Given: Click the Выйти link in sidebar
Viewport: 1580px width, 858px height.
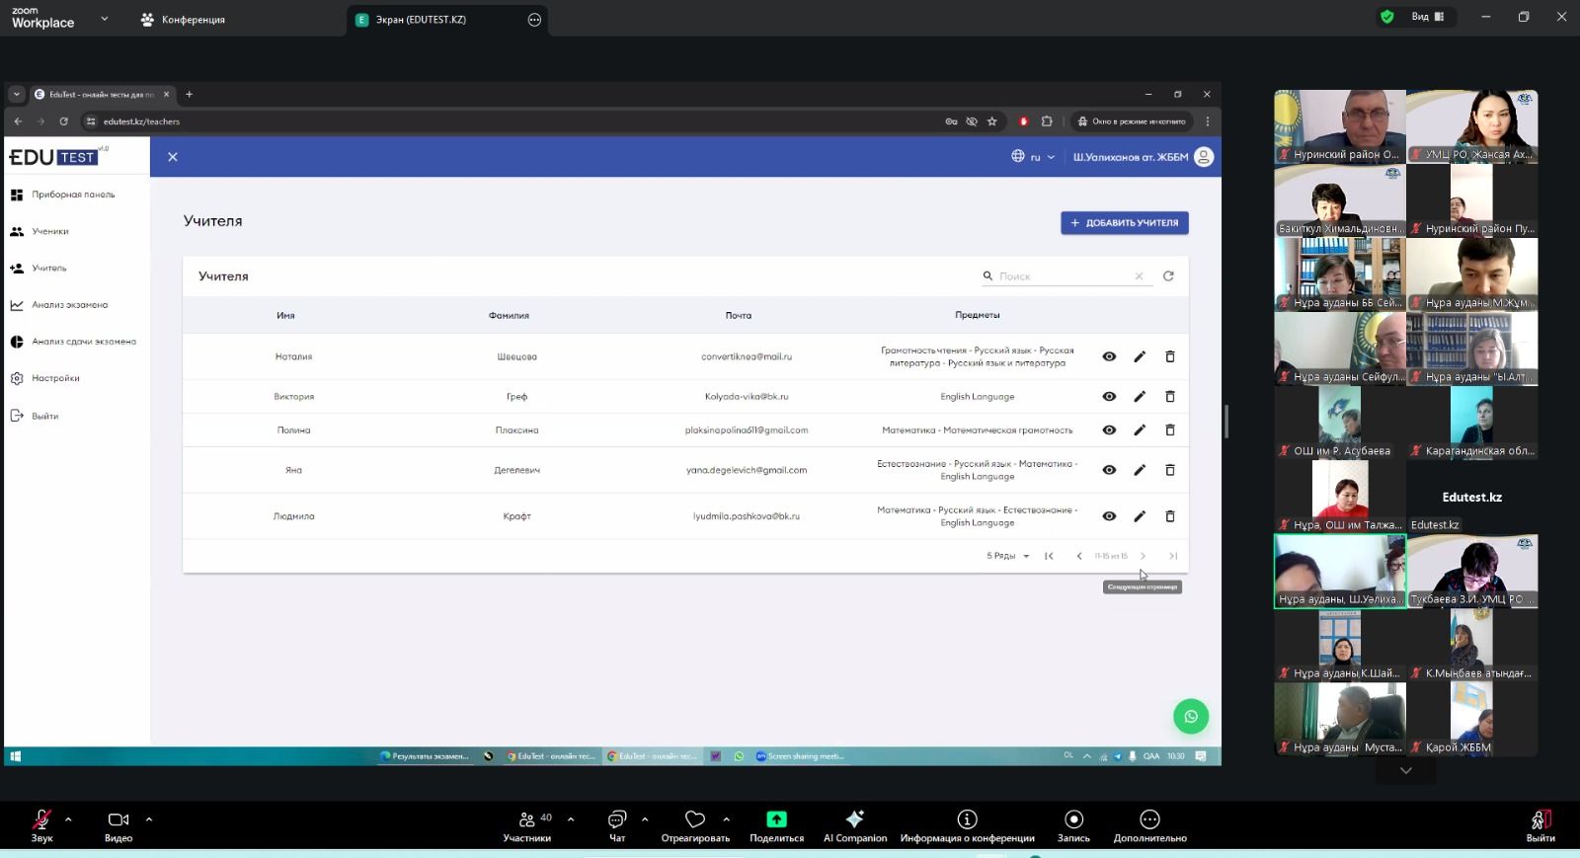Looking at the screenshot, I should [44, 416].
